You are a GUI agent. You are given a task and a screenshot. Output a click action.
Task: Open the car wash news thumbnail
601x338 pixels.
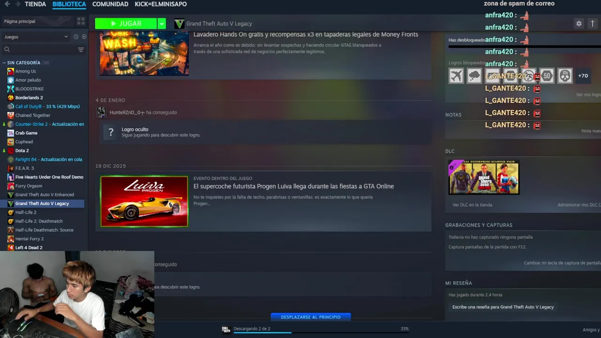click(x=144, y=53)
